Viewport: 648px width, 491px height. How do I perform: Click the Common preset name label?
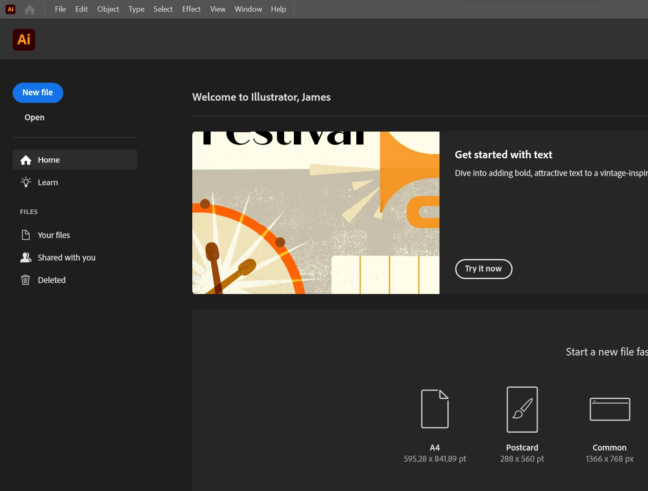610,448
